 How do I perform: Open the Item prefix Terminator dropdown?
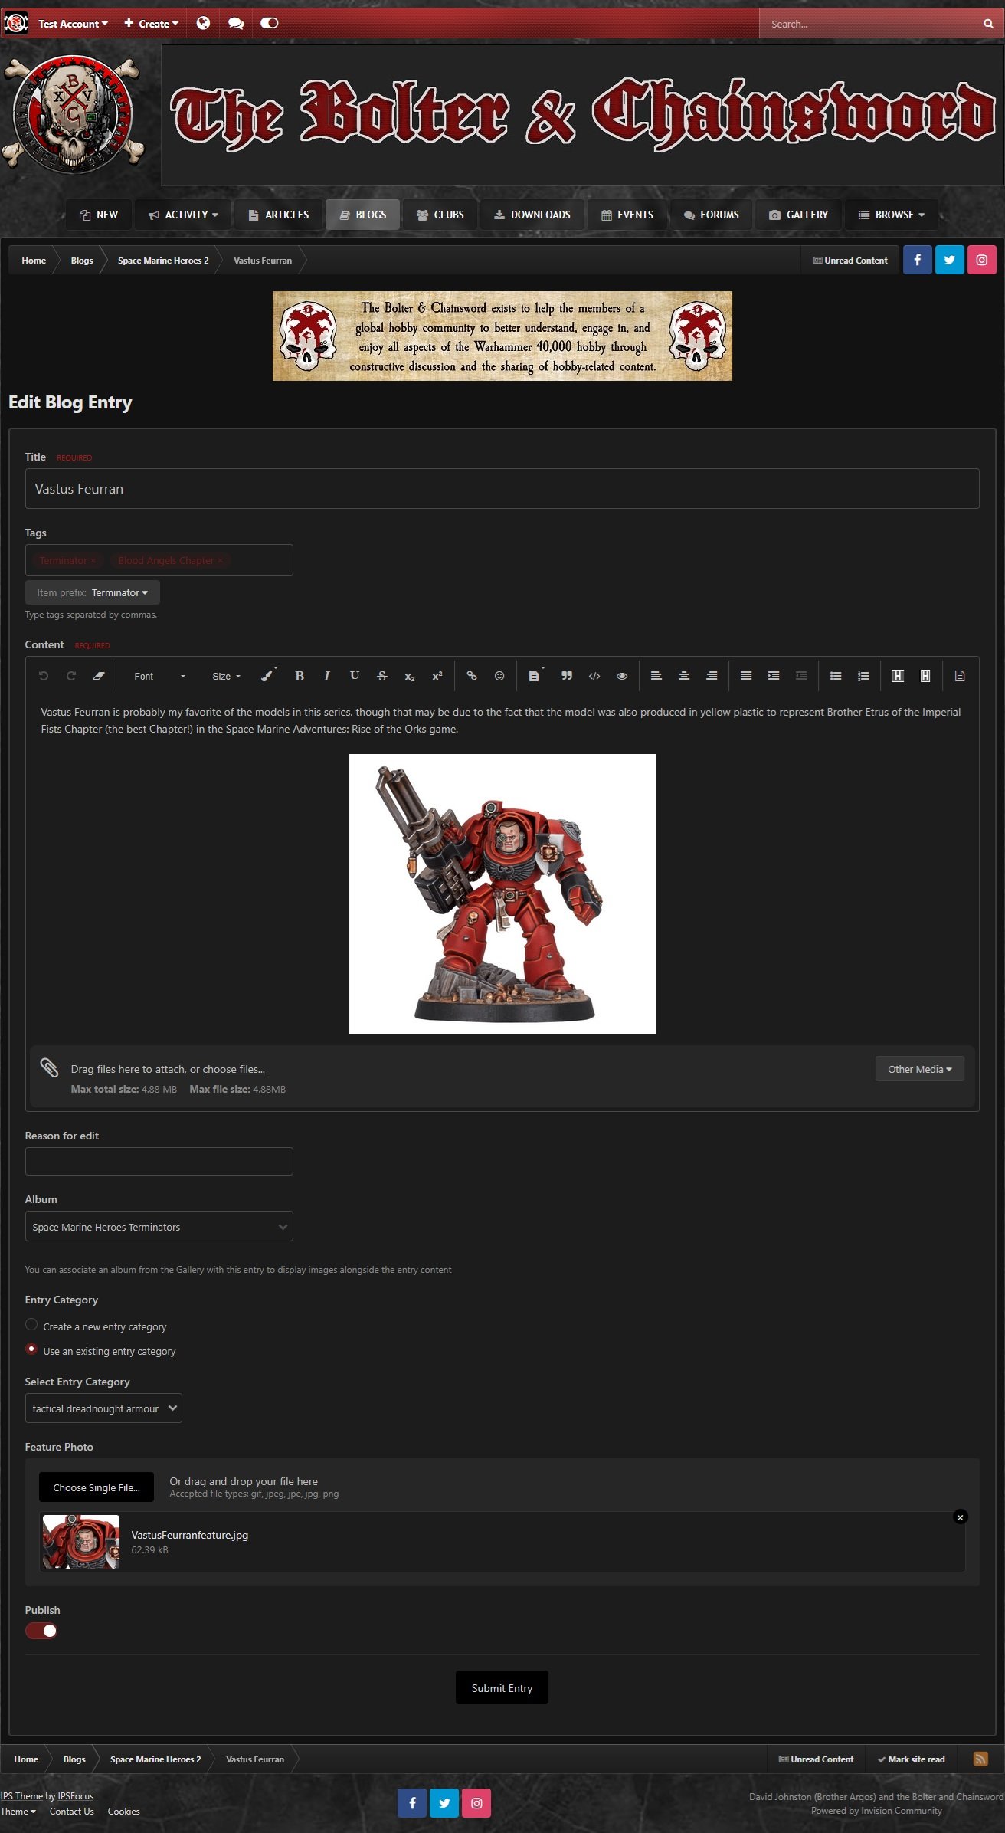click(x=93, y=592)
